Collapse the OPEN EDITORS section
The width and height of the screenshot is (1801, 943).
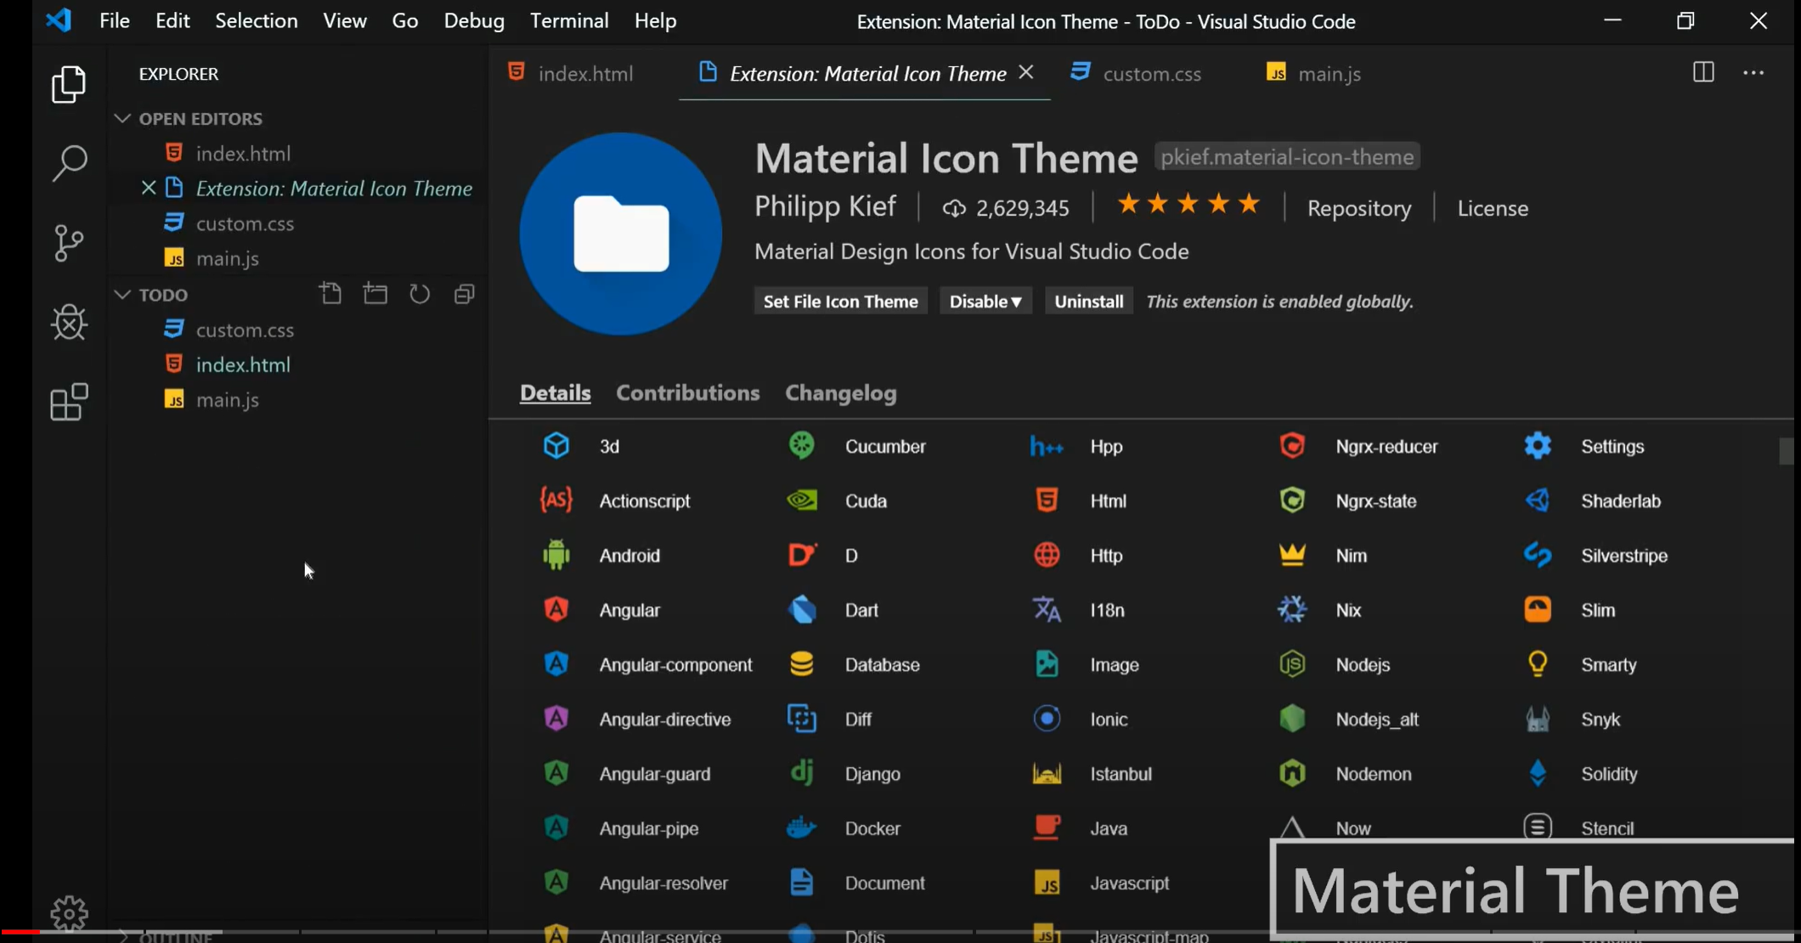122,119
